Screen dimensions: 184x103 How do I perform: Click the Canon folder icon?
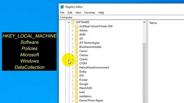76,51
